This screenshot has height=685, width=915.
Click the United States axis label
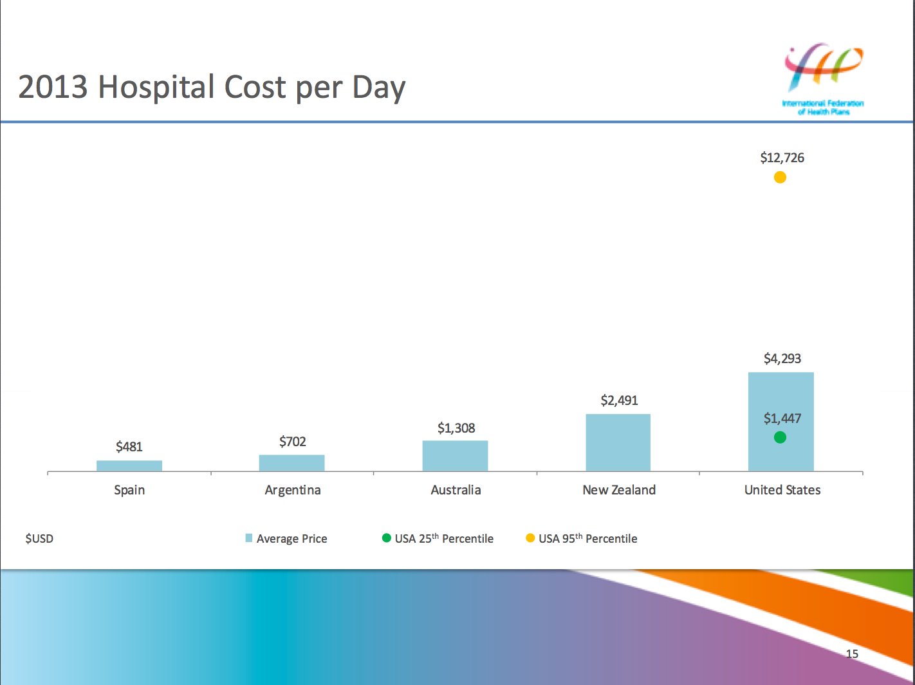click(782, 490)
